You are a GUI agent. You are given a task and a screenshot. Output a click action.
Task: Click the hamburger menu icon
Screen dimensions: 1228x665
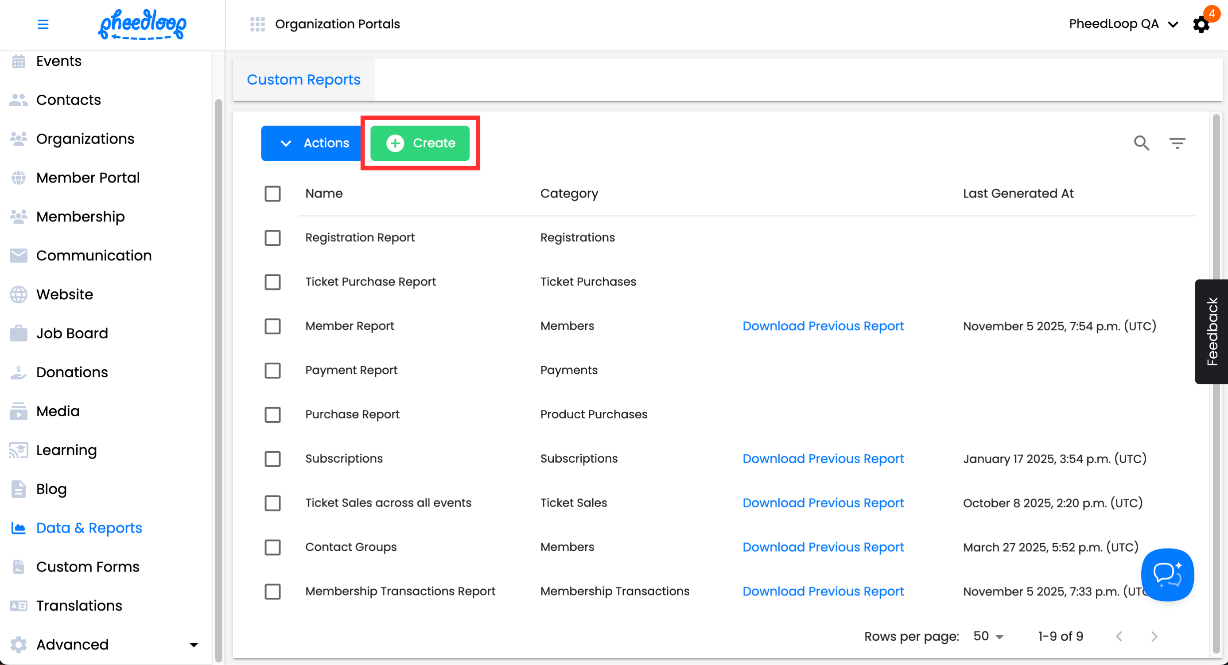coord(43,24)
